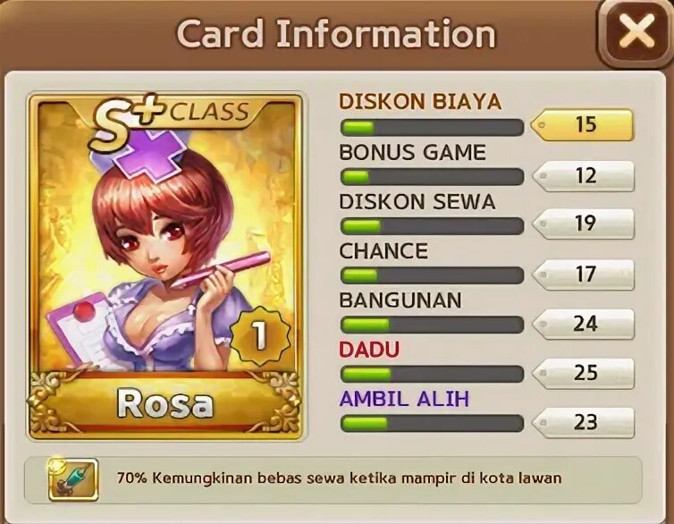The height and width of the screenshot is (524, 674).
Task: Click the Card Information title header
Action: tap(336, 33)
